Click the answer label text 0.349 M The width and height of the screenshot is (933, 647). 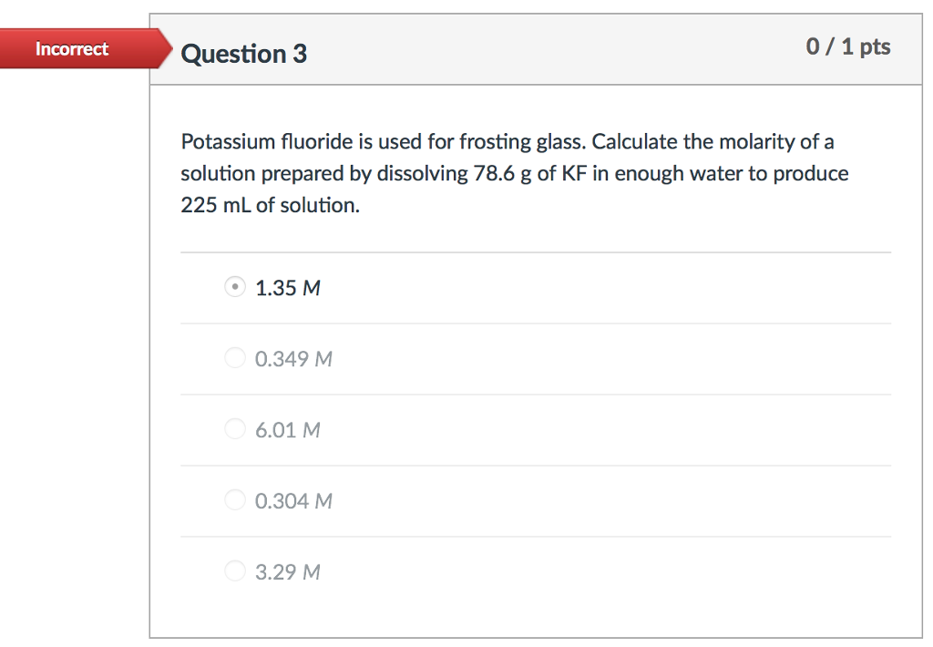click(x=293, y=358)
